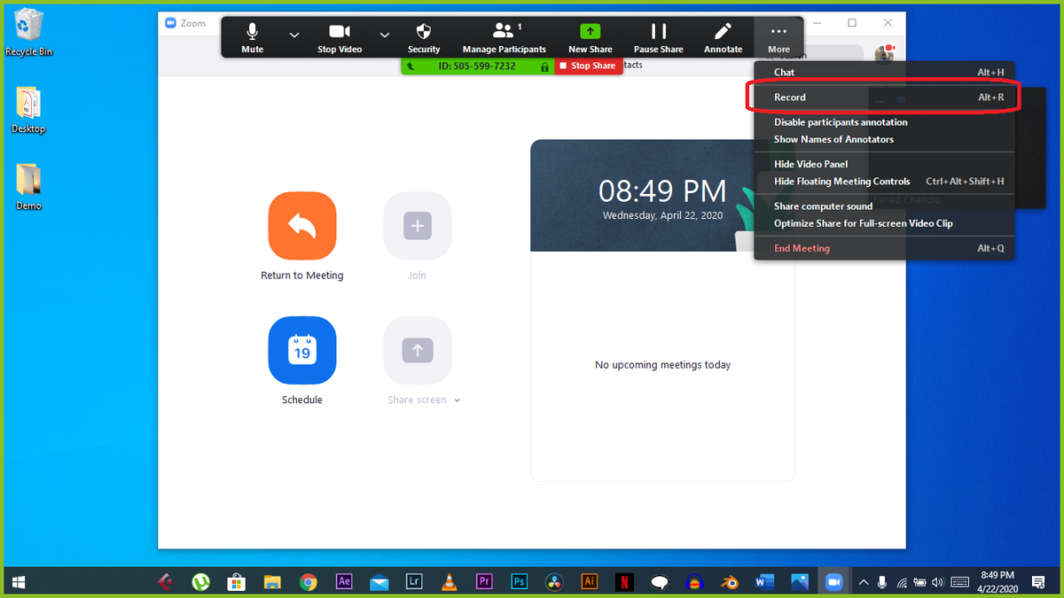Open Netflix from the taskbar

(624, 582)
